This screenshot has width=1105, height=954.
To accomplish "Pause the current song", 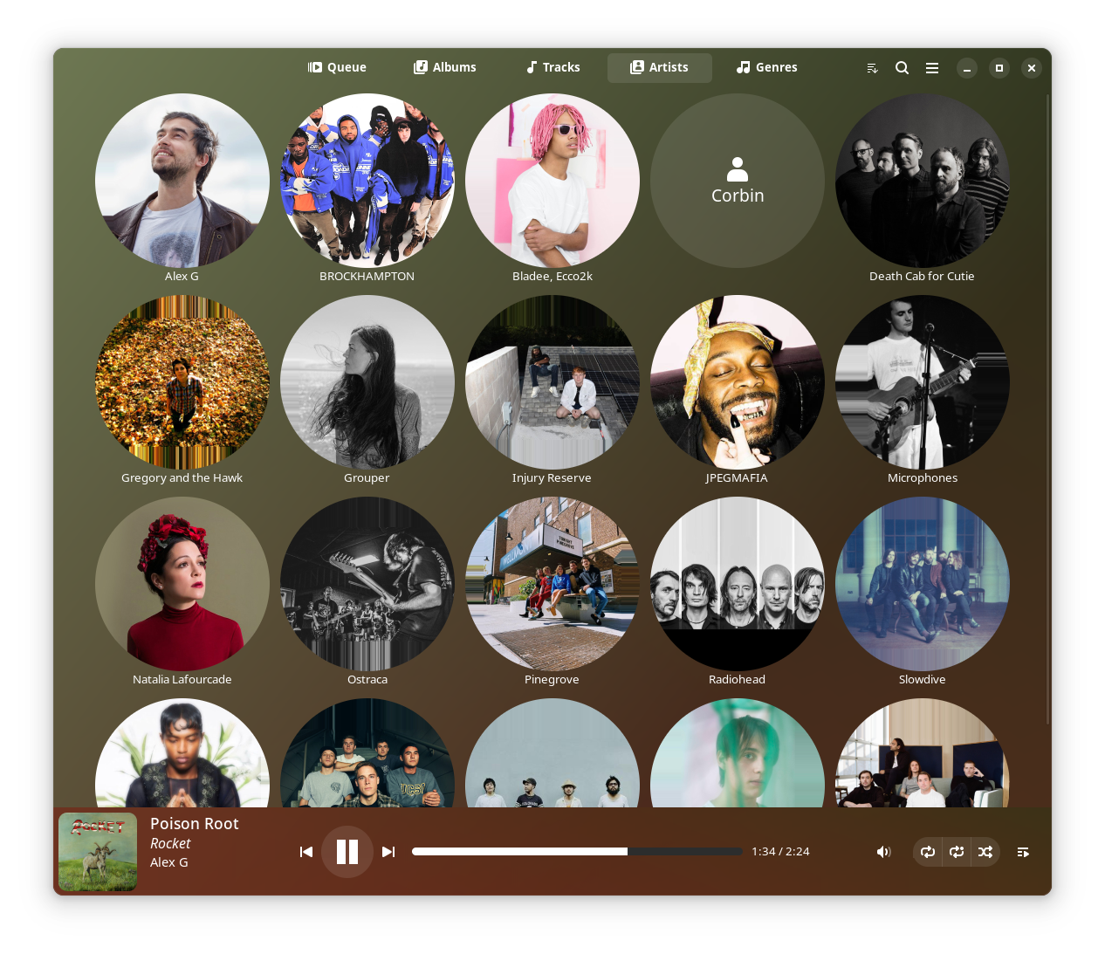I will 347,852.
